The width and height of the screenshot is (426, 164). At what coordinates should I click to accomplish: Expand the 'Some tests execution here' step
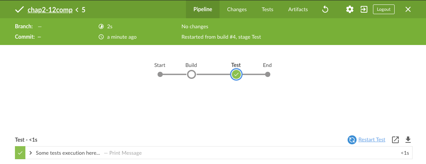click(x=31, y=153)
